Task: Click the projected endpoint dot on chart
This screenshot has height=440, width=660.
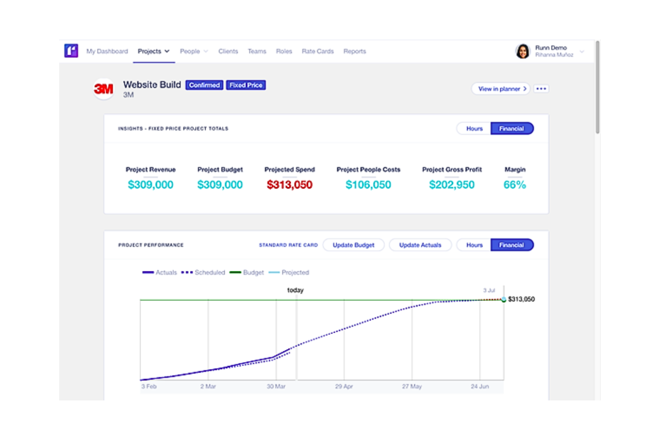Action: point(503,300)
